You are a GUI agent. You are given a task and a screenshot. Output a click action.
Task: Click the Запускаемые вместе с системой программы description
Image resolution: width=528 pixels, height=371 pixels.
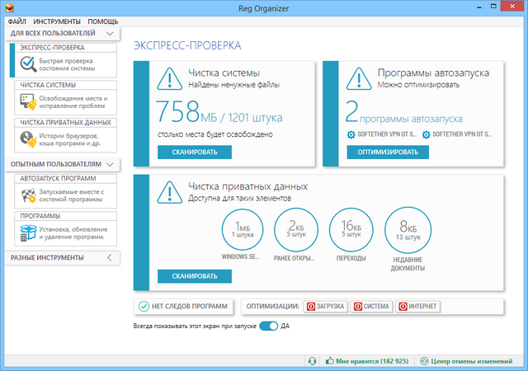point(72,195)
